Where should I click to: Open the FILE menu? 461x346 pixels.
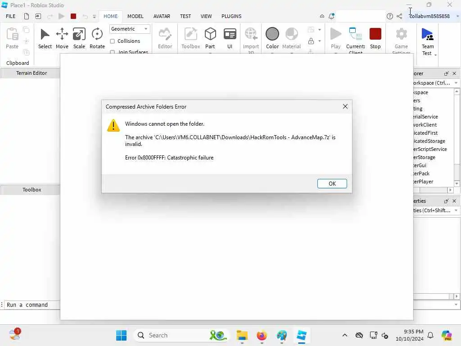point(11,16)
